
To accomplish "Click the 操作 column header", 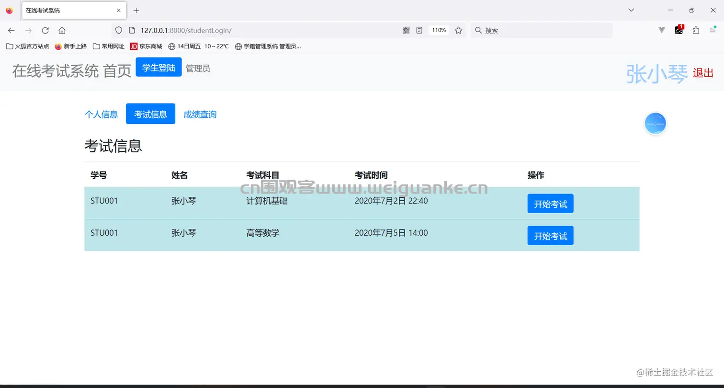I will pos(536,175).
